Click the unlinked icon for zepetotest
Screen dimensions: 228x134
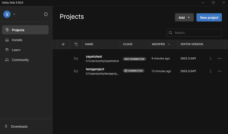coord(76,59)
